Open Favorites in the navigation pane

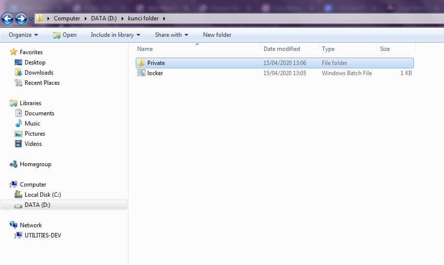pyautogui.click(x=31, y=52)
